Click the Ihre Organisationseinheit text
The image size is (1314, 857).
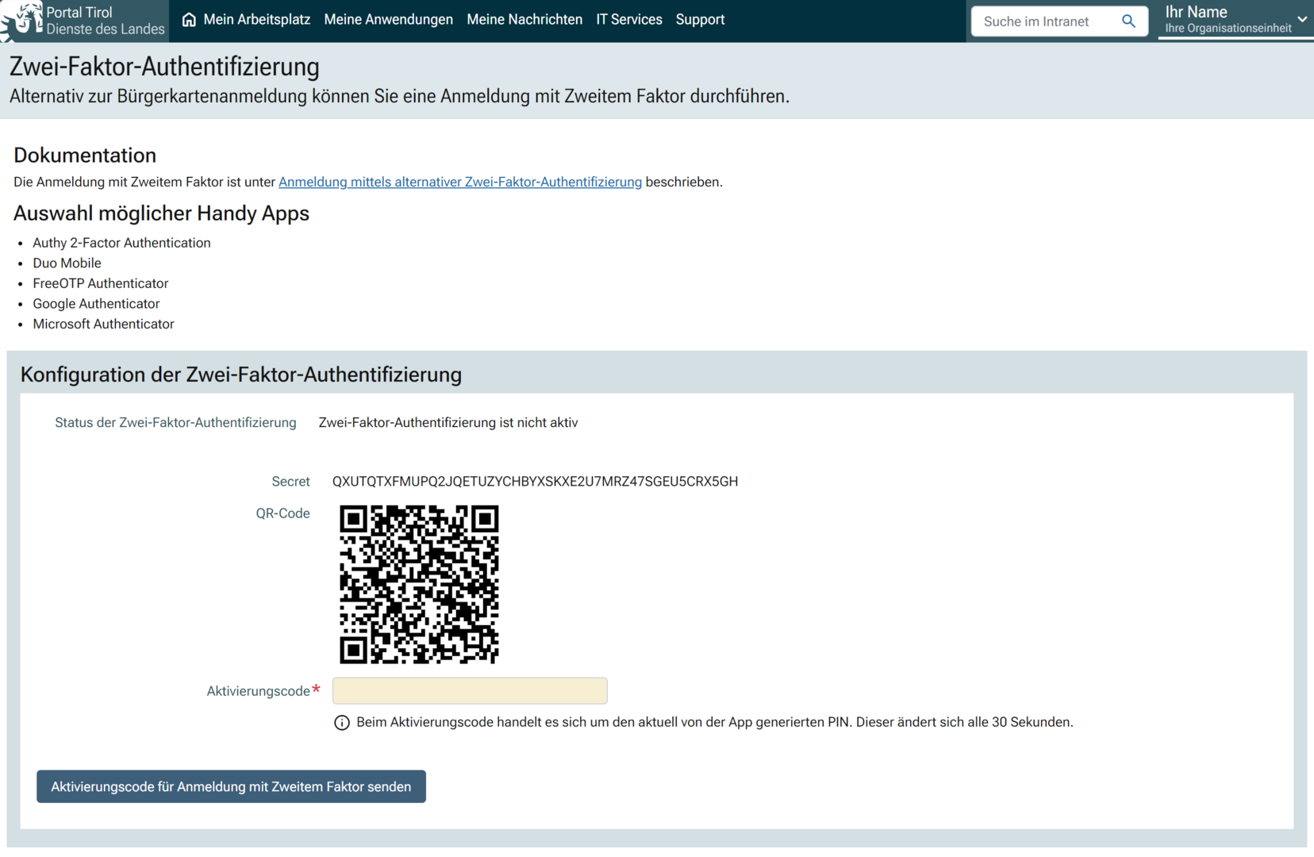1228,29
